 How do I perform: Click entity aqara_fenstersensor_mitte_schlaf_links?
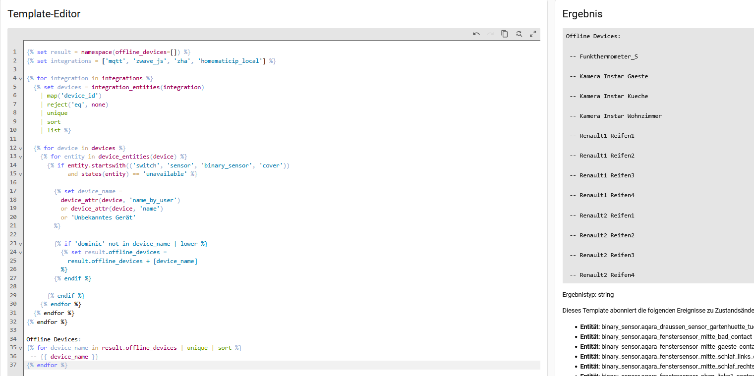tap(667, 357)
